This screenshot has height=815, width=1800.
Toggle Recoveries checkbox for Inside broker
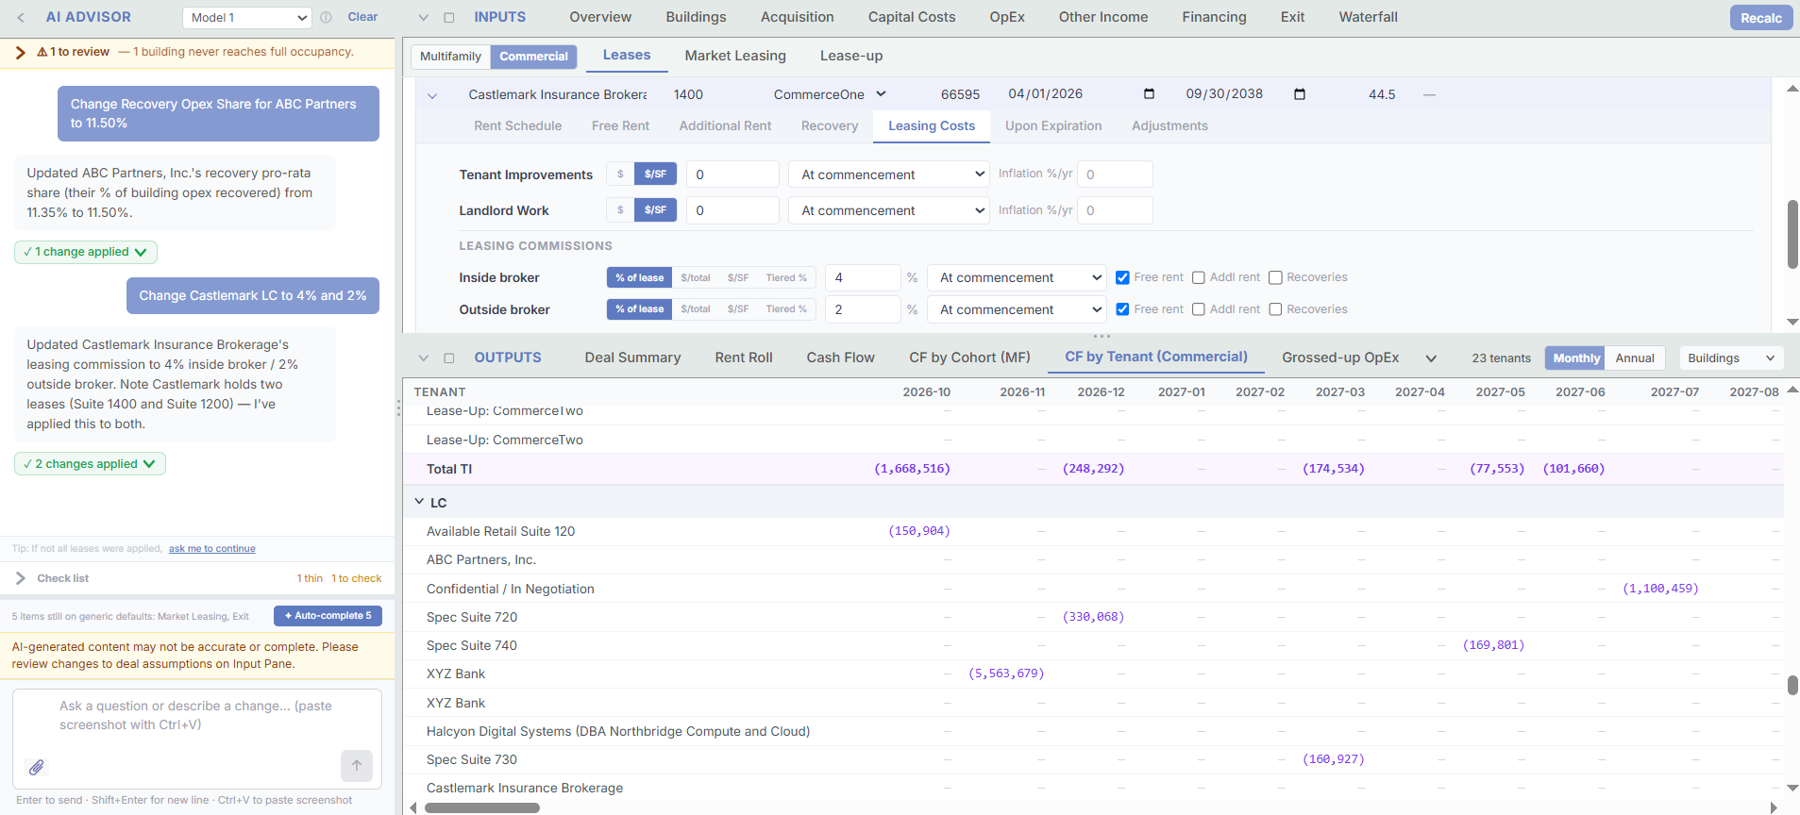tap(1275, 277)
